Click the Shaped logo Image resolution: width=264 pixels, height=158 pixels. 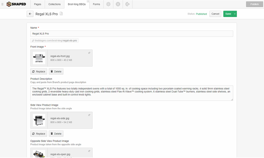point(16,4)
